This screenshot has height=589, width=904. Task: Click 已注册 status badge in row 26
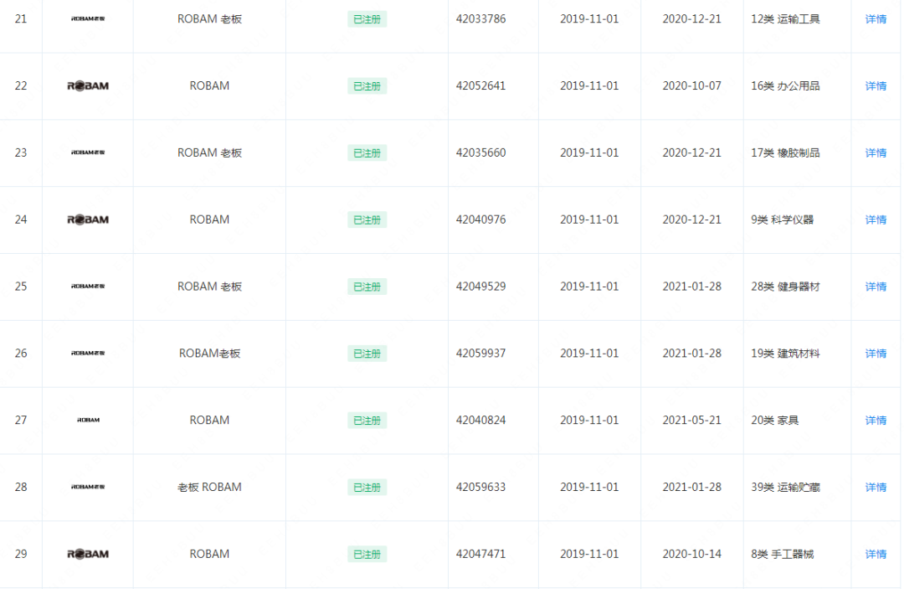pyautogui.click(x=367, y=354)
